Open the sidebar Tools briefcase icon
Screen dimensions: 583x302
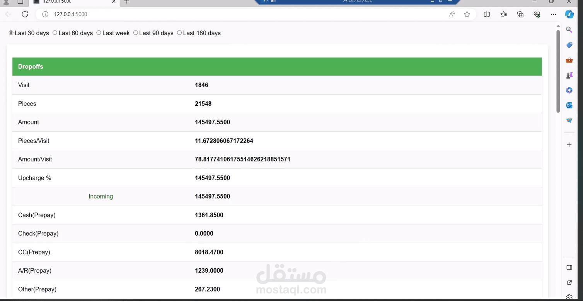[569, 60]
